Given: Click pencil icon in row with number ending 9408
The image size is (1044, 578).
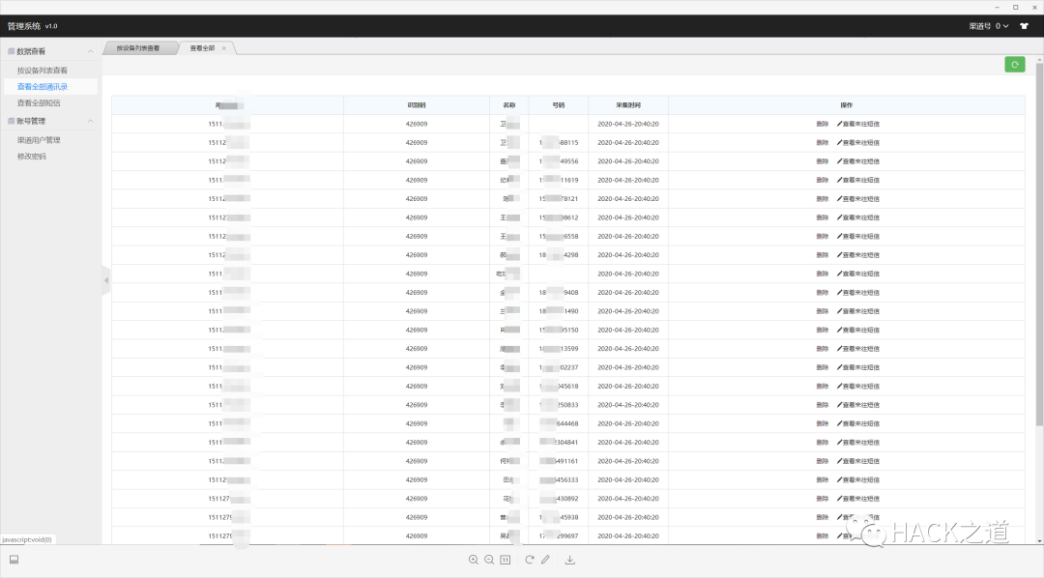Looking at the screenshot, I should coord(840,292).
